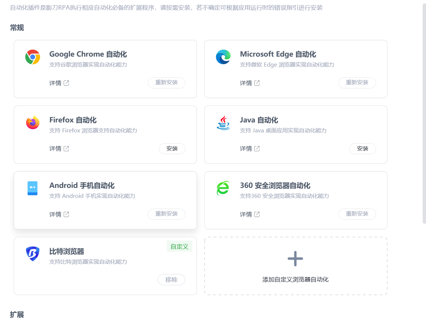Image resolution: width=426 pixels, height=324 pixels.
Task: Open 详情 link for Android 手机自动化
Action: tap(56, 214)
